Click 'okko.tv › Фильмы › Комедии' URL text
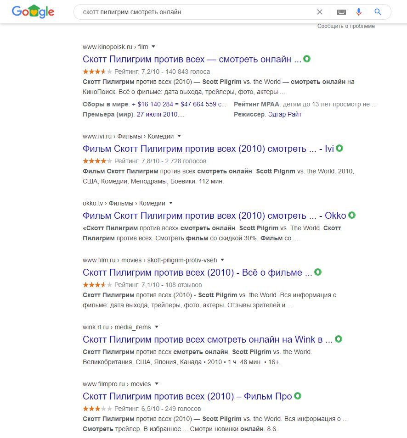This screenshot has width=407, height=438. [x=124, y=203]
